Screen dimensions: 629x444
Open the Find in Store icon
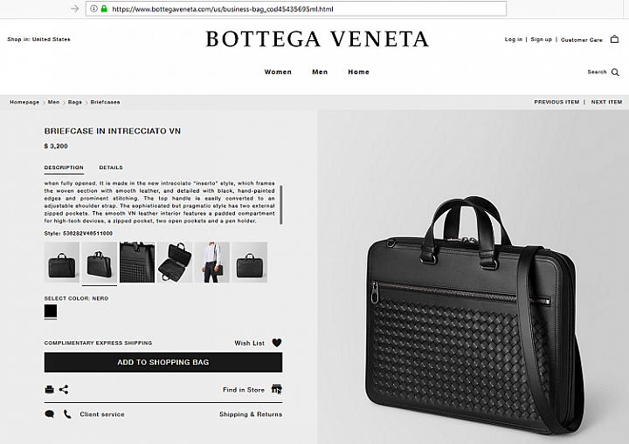tap(276, 389)
